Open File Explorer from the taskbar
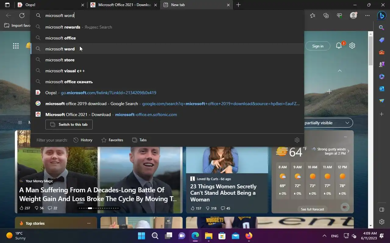This screenshot has height=243, width=390. [x=208, y=236]
